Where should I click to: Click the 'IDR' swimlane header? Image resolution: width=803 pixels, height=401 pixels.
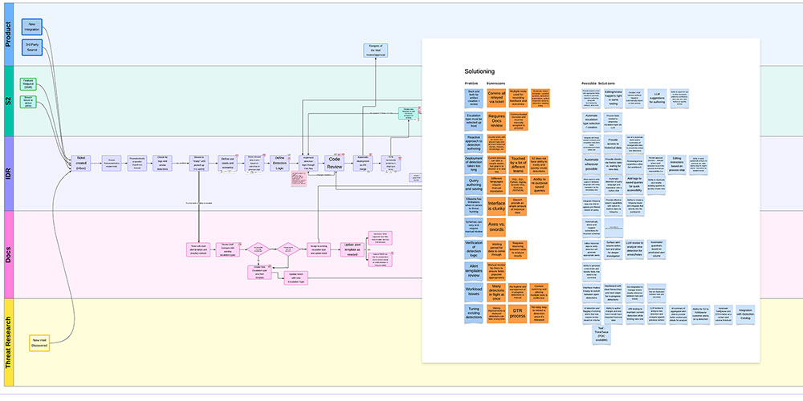coord(9,173)
